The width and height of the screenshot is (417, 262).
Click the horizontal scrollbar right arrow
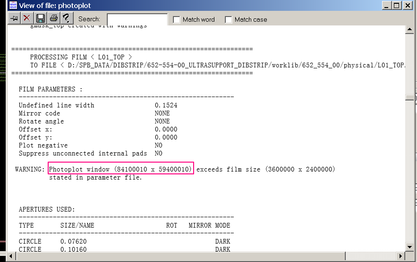[400, 256]
